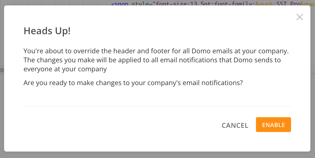This screenshot has width=315, height=158.
Task: Click the empty space between CANCEL and ENABLE
Action: point(252,125)
